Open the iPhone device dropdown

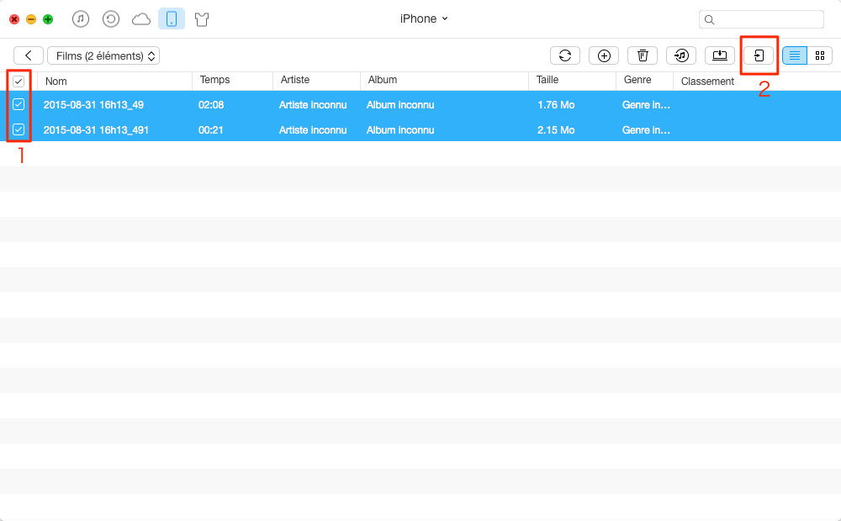424,18
